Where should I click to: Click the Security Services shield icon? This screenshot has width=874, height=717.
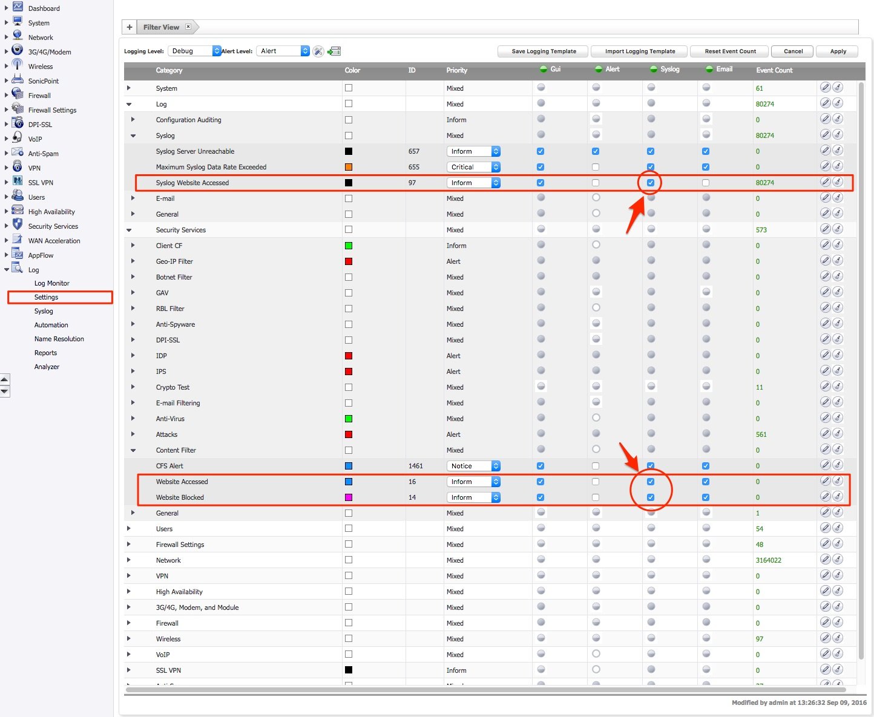click(x=18, y=224)
